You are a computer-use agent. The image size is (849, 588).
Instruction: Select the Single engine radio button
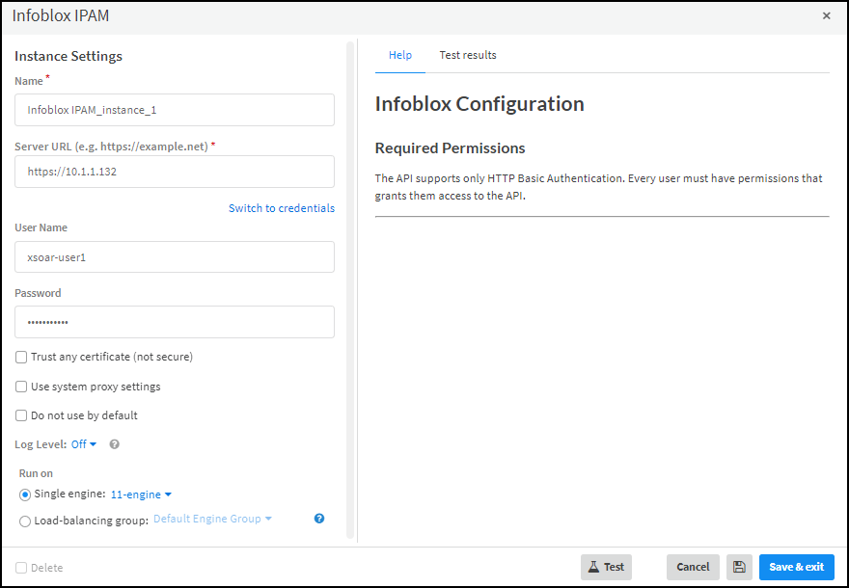pyautogui.click(x=25, y=494)
